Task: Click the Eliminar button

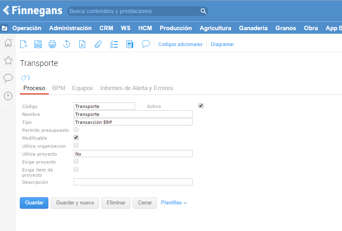Action: [116, 203]
